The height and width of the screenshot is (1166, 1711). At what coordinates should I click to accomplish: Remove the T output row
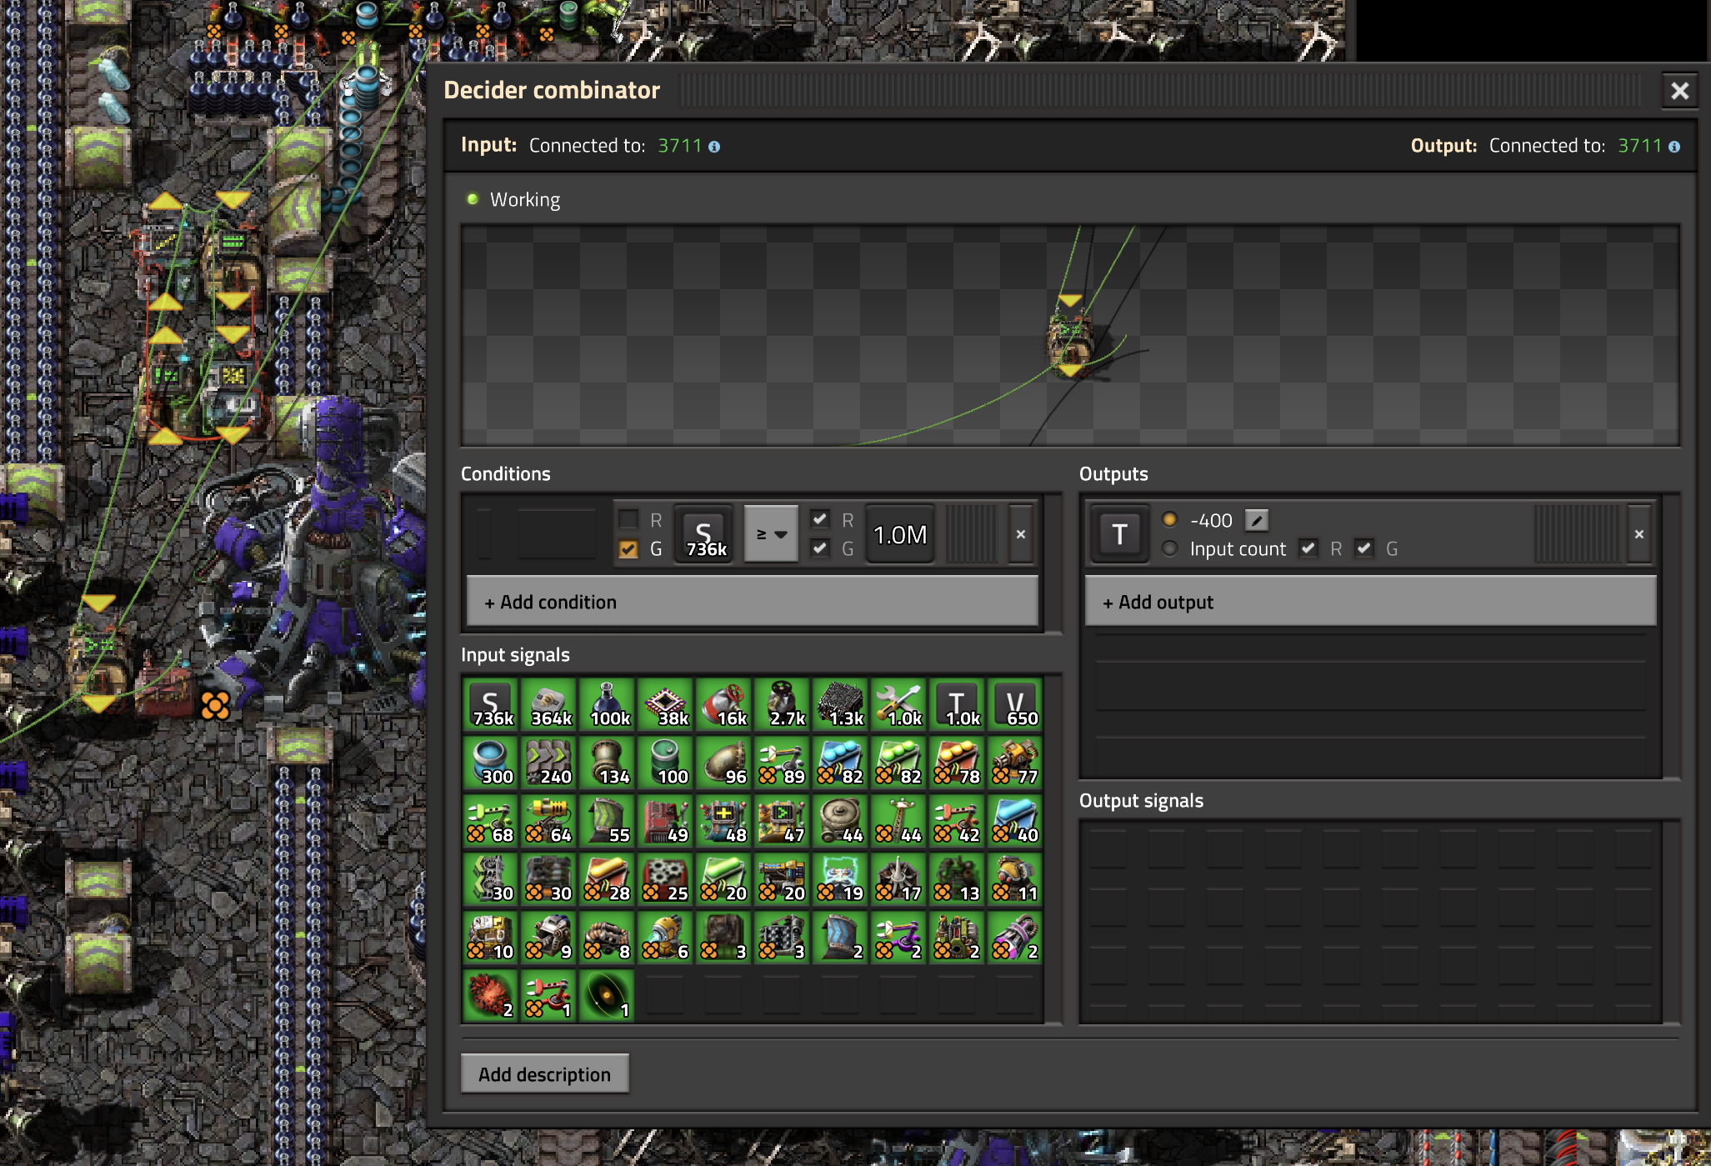pyautogui.click(x=1639, y=534)
